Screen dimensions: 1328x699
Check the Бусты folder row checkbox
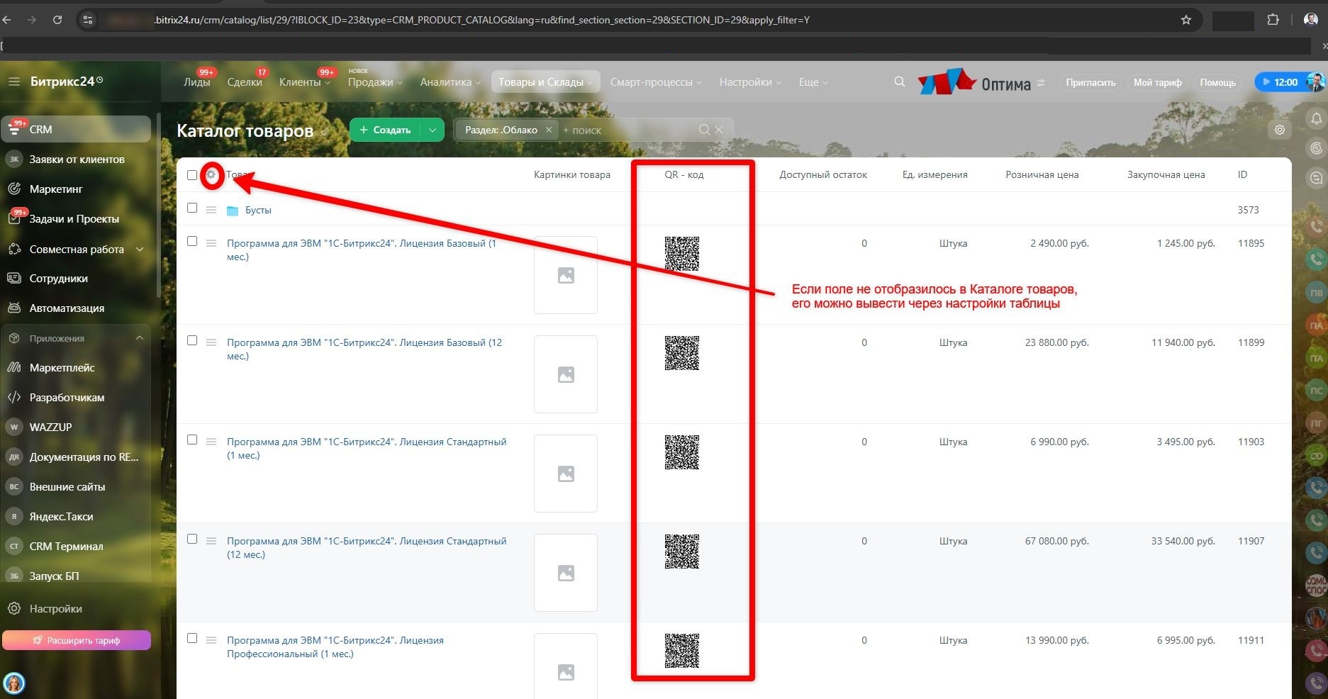[x=192, y=208]
